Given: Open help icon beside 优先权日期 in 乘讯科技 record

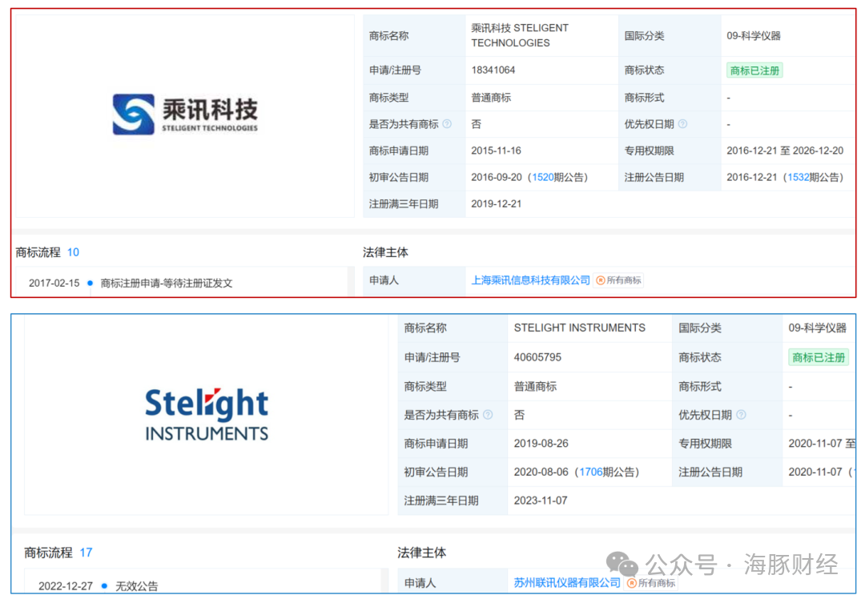Looking at the screenshot, I should pos(682,124).
